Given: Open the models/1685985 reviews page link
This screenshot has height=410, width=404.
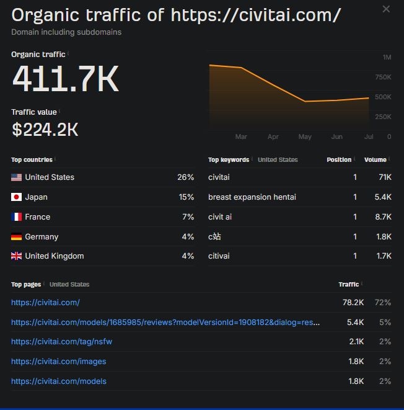Looking at the screenshot, I should tap(165, 323).
